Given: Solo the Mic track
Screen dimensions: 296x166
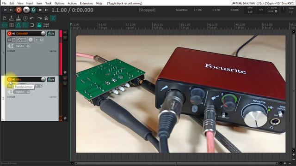Looking at the screenshot, I should pyautogui.click(x=65, y=83).
